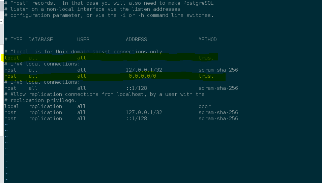Click 127.0.0.1/32 on host replication line
The height and width of the screenshot is (183, 322).
click(x=144, y=112)
